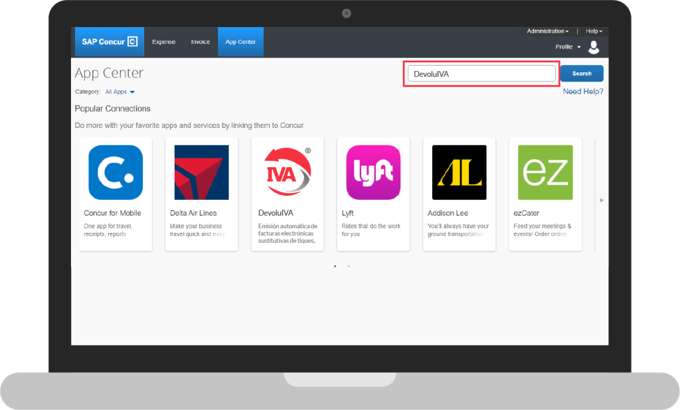Screen dimensions: 680x410
Task: Open the Concur for Mobile app icon
Action: [116, 172]
